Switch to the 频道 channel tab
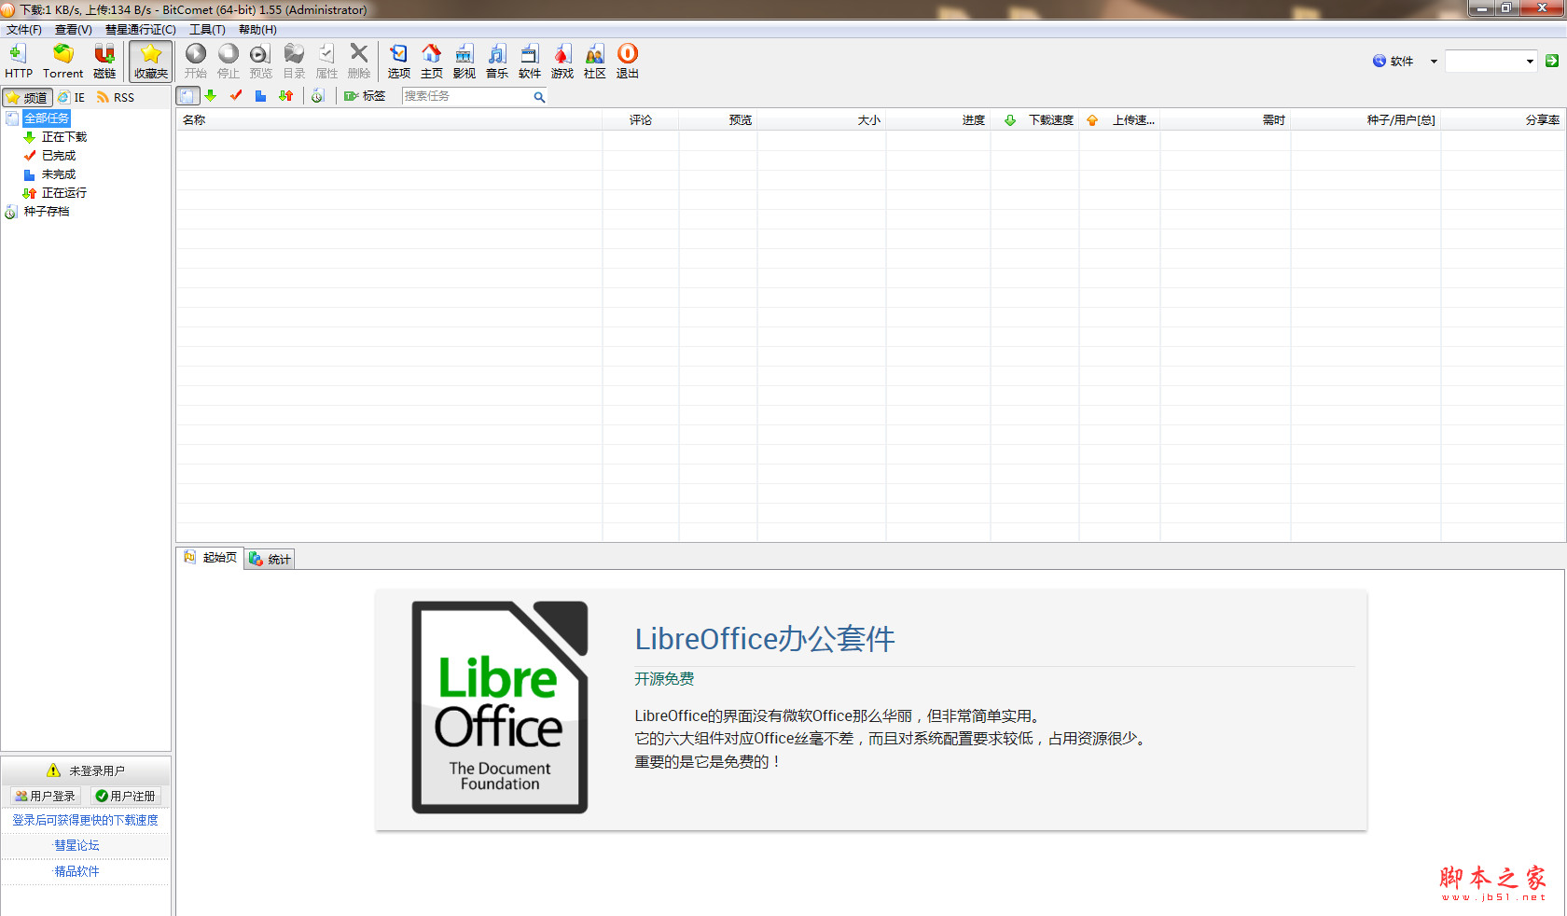The width and height of the screenshot is (1567, 916). click(x=26, y=97)
